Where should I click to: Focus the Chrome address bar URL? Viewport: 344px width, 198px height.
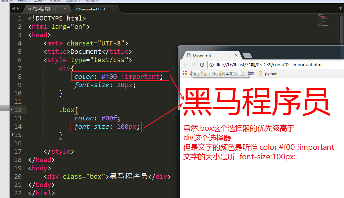(x=269, y=65)
